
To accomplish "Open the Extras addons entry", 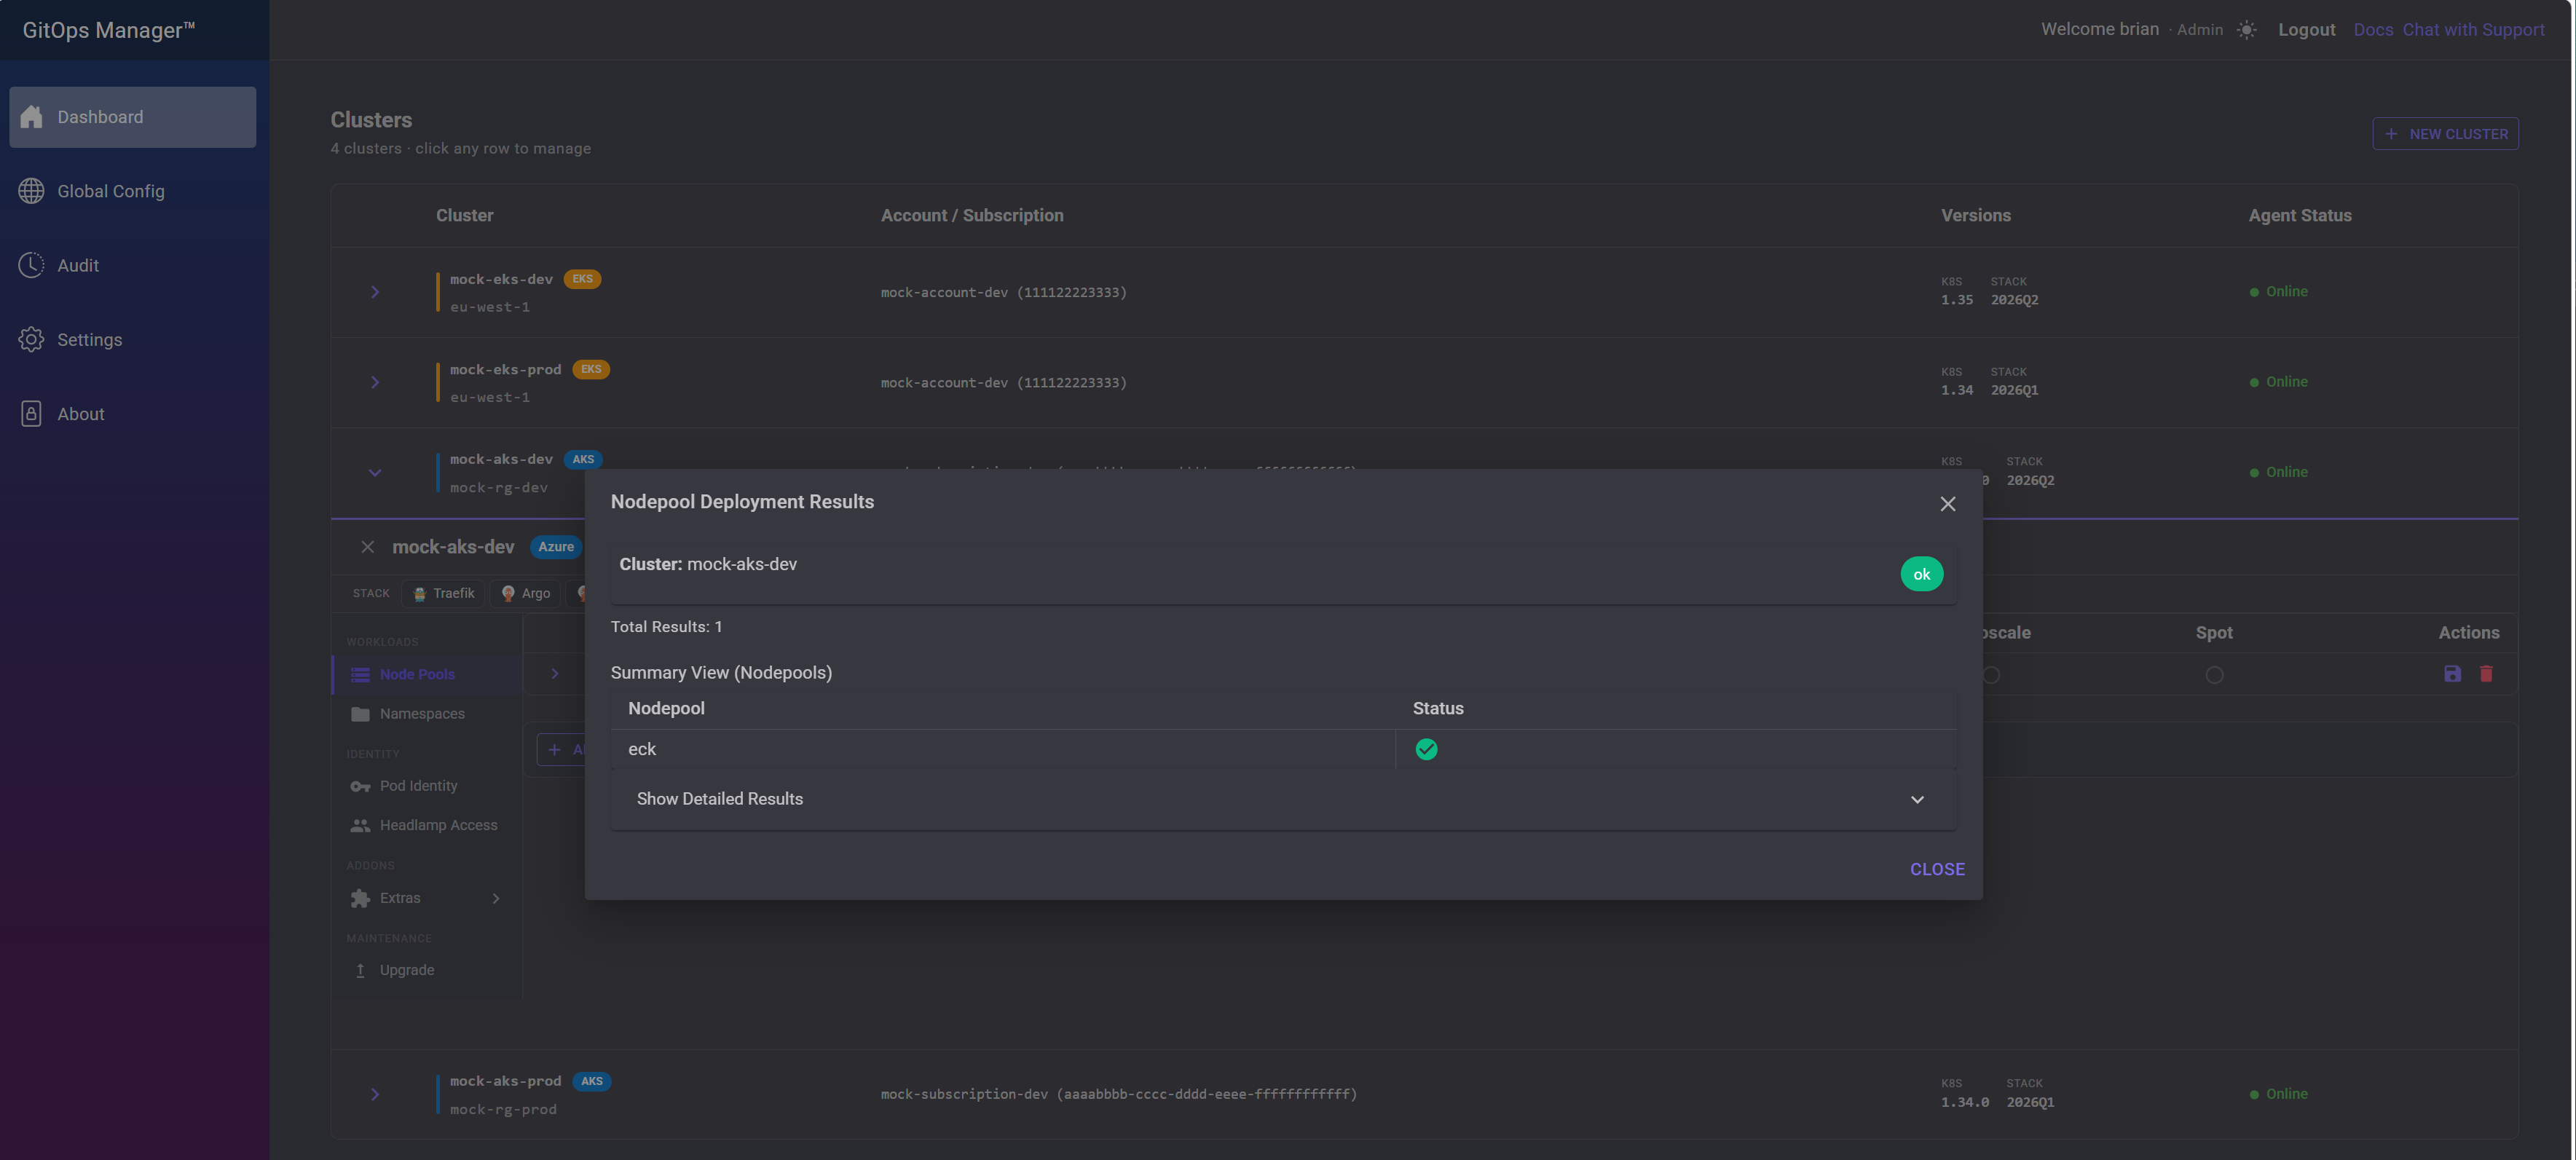I will [427, 898].
